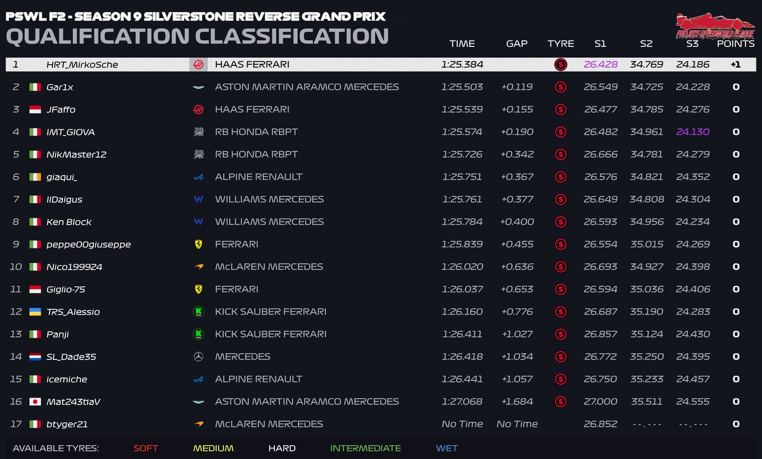The image size is (762, 459).
Task: Select the RB team logo beside IMT_GIOVA
Action: point(198,132)
